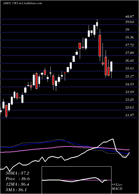Screen dimensions: 139x194
Task: Click the 37.09 price label
Action: 130,53
